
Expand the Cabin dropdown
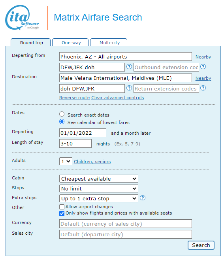click(99, 179)
